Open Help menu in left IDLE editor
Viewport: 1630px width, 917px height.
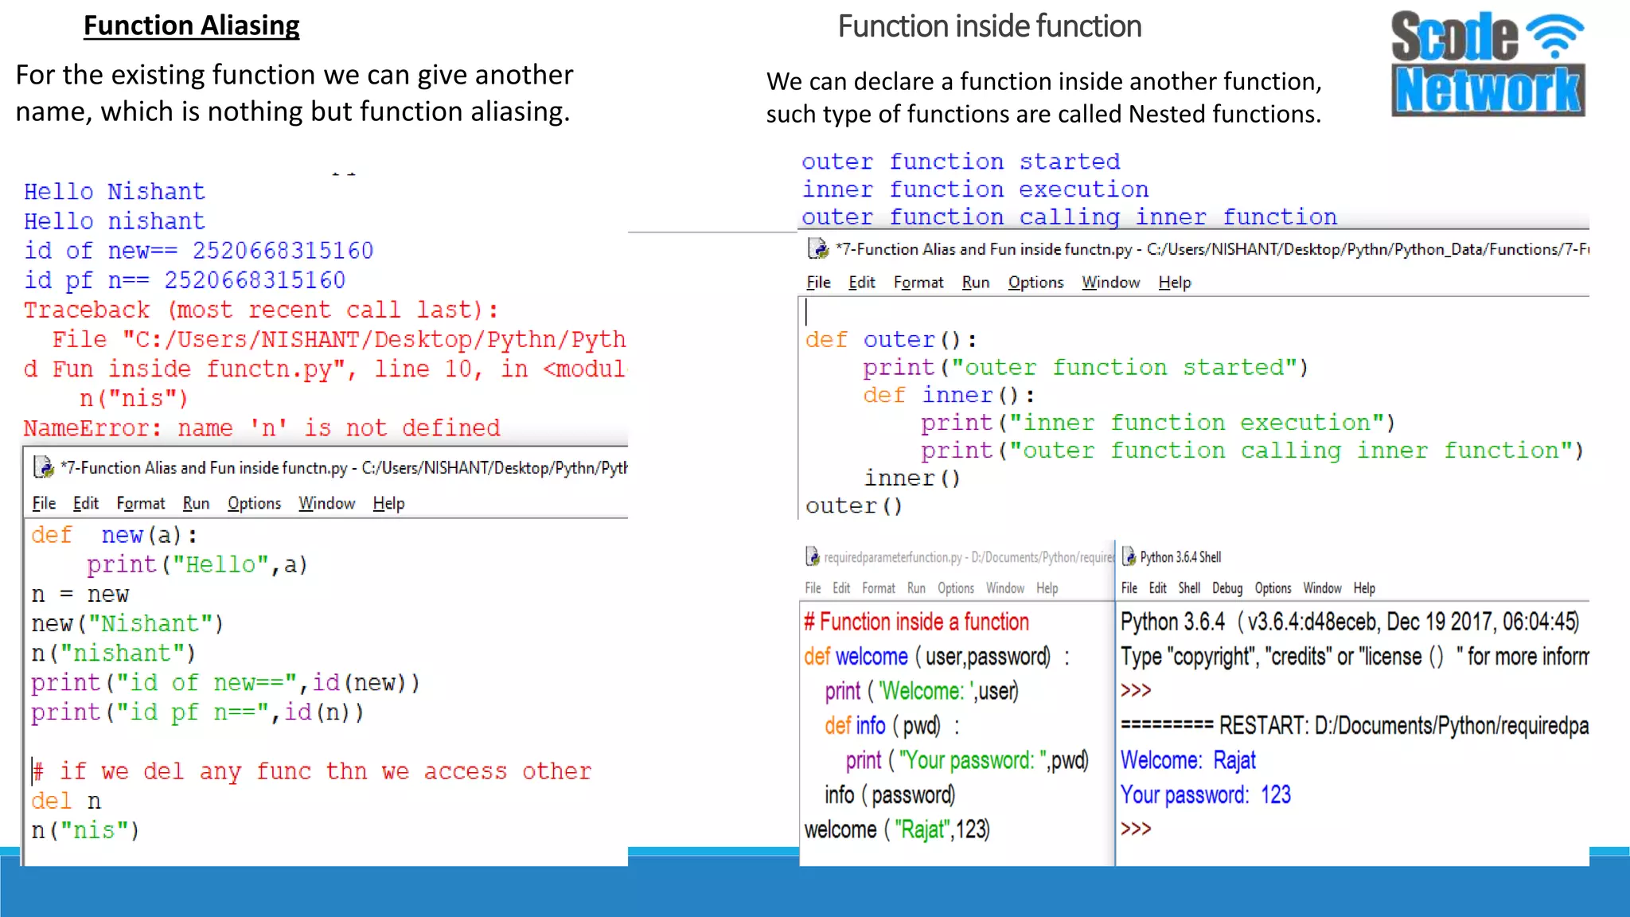[388, 503]
